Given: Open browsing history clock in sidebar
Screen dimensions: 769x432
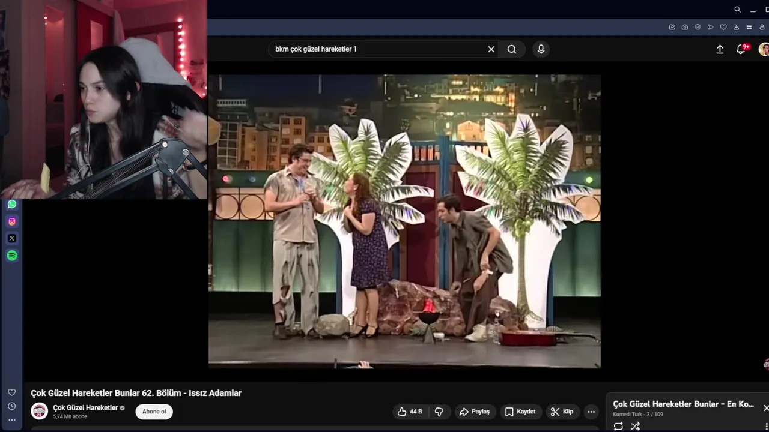Looking at the screenshot, I should pyautogui.click(x=12, y=406).
